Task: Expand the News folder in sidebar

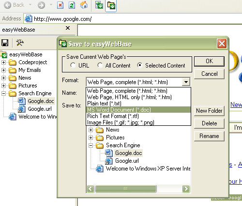Action: pyautogui.click(x=3, y=78)
